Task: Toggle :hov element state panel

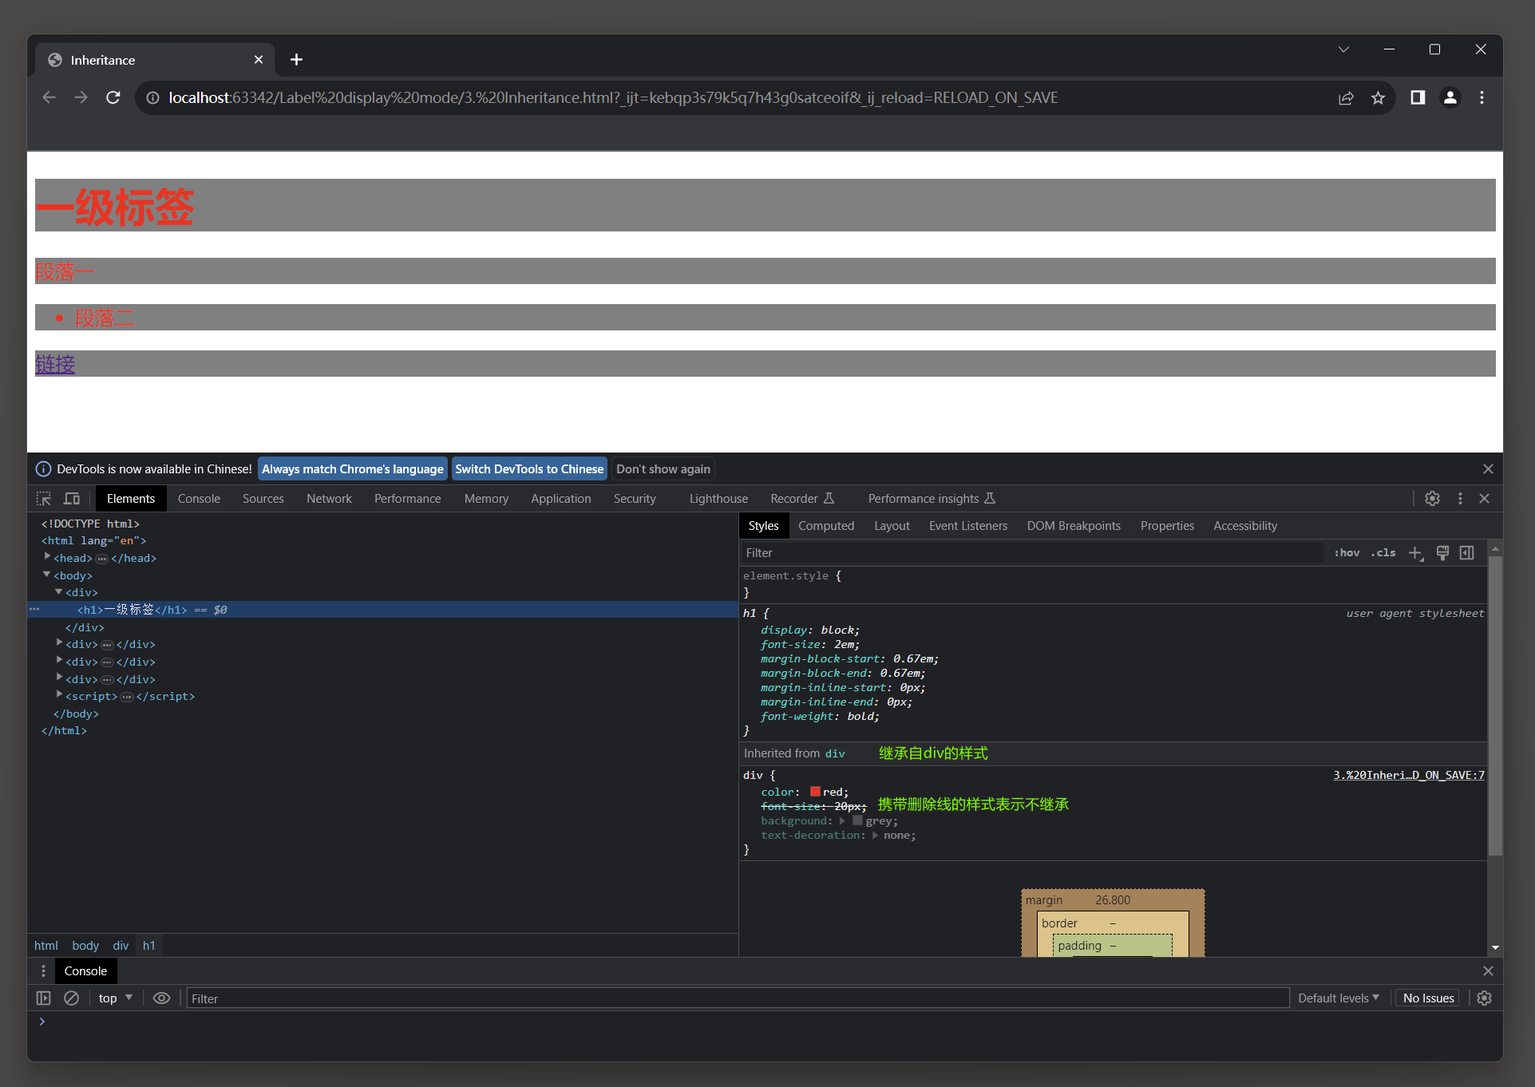Action: (1347, 553)
